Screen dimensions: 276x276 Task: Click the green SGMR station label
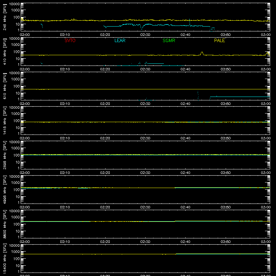tap(169, 40)
